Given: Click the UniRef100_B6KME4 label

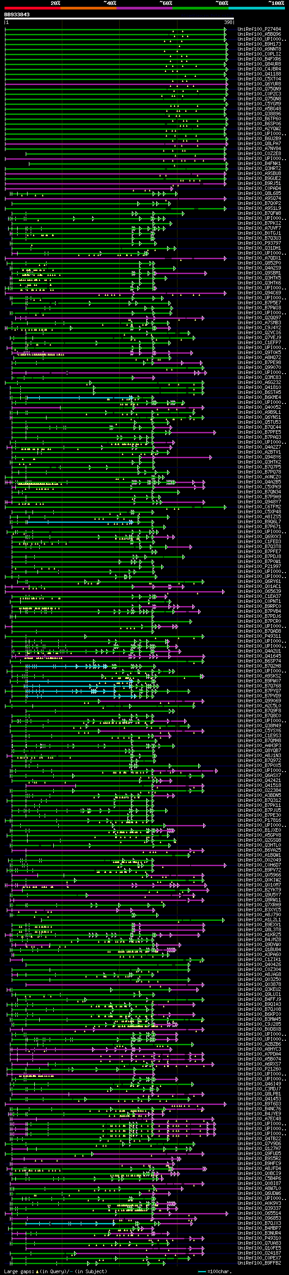Looking at the screenshot, I should (259, 397).
